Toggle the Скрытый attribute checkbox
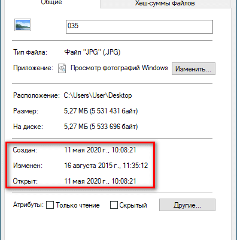The height and width of the screenshot is (240, 237). click(x=114, y=205)
